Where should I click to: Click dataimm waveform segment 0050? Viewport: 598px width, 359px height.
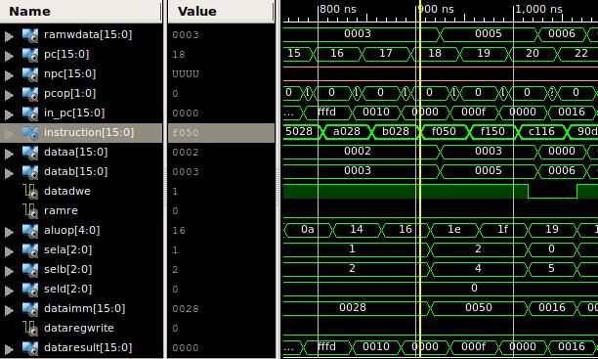[478, 307]
